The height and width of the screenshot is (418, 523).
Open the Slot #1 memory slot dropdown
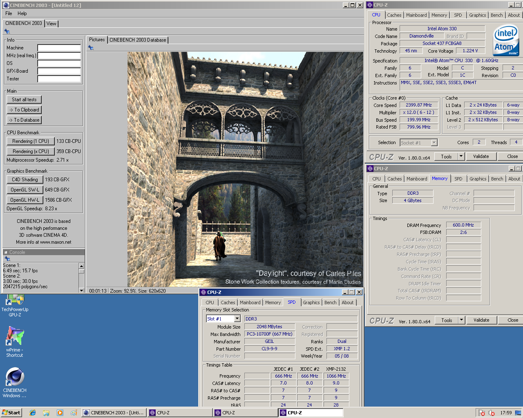pos(237,319)
